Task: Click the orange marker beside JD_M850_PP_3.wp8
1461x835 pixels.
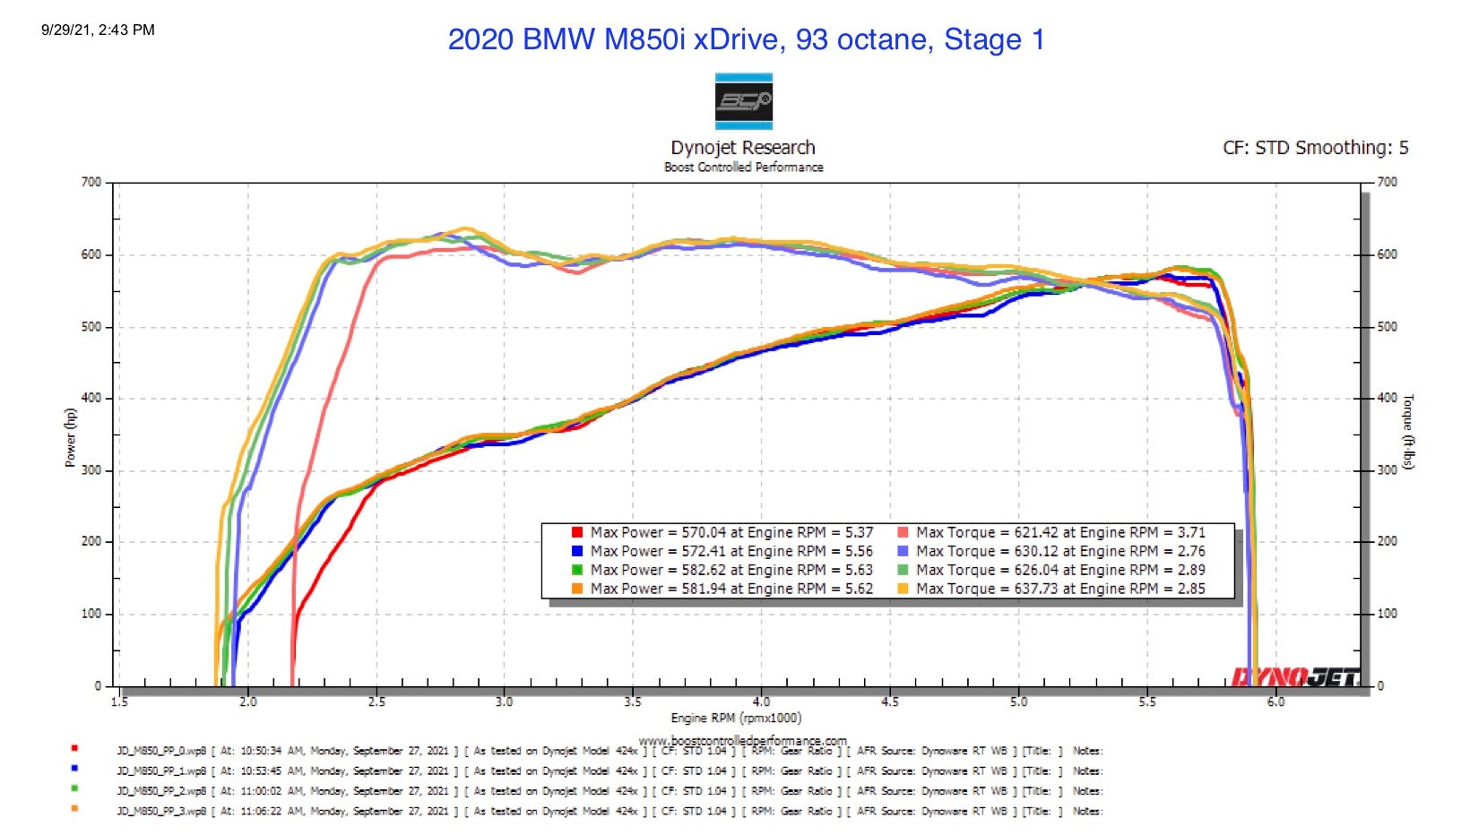Action: click(x=74, y=808)
